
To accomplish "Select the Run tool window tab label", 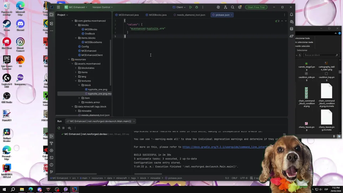I will point(59,121).
